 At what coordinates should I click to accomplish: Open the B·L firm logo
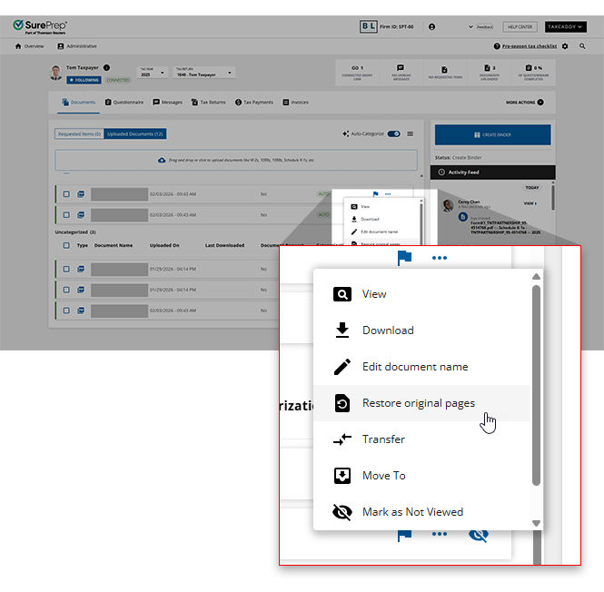pos(368,26)
